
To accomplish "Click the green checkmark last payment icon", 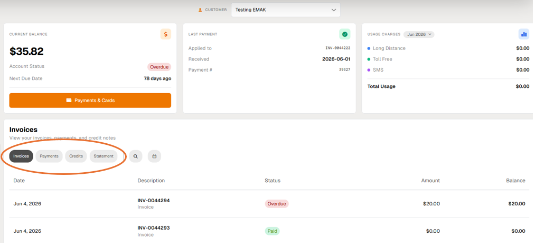I will point(345,34).
